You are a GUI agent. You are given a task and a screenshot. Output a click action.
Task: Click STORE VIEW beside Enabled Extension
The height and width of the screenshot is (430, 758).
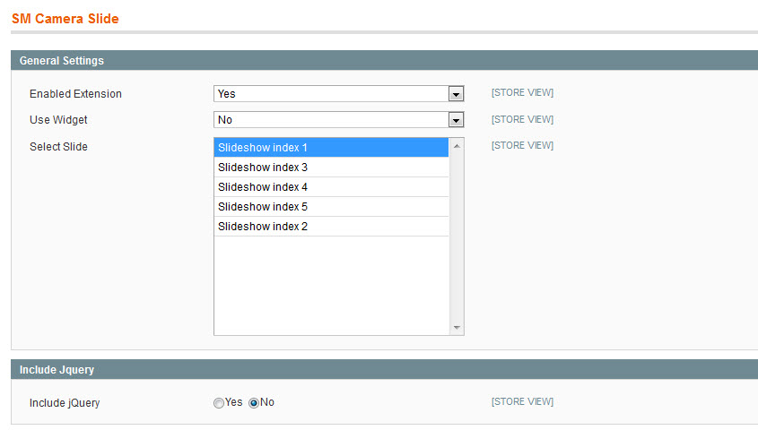(523, 92)
